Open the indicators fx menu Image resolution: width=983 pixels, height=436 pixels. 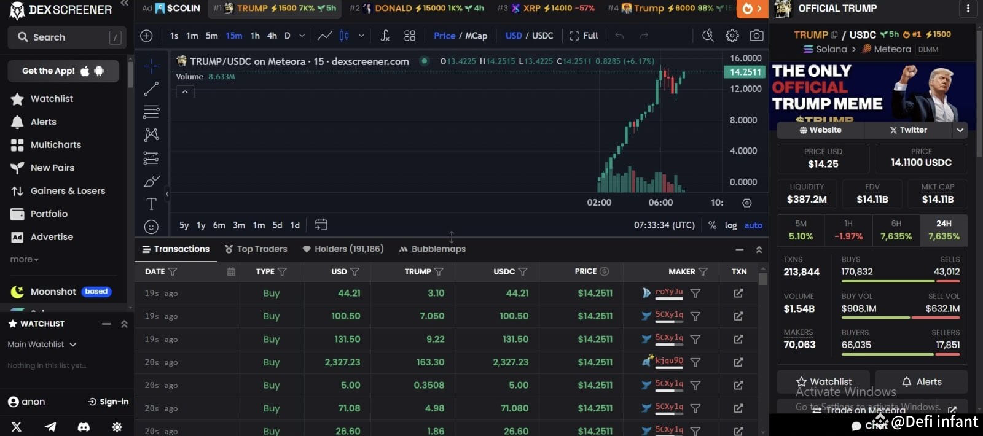click(385, 36)
